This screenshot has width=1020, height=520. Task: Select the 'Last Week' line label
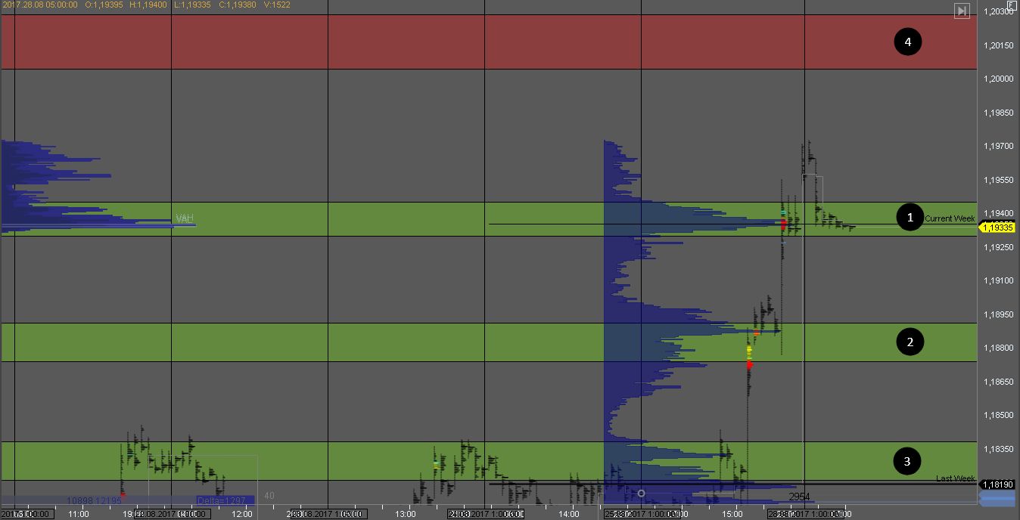pos(955,478)
